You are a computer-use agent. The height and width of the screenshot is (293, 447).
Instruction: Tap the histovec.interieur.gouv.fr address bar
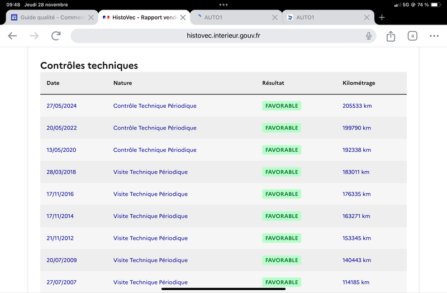pos(223,36)
